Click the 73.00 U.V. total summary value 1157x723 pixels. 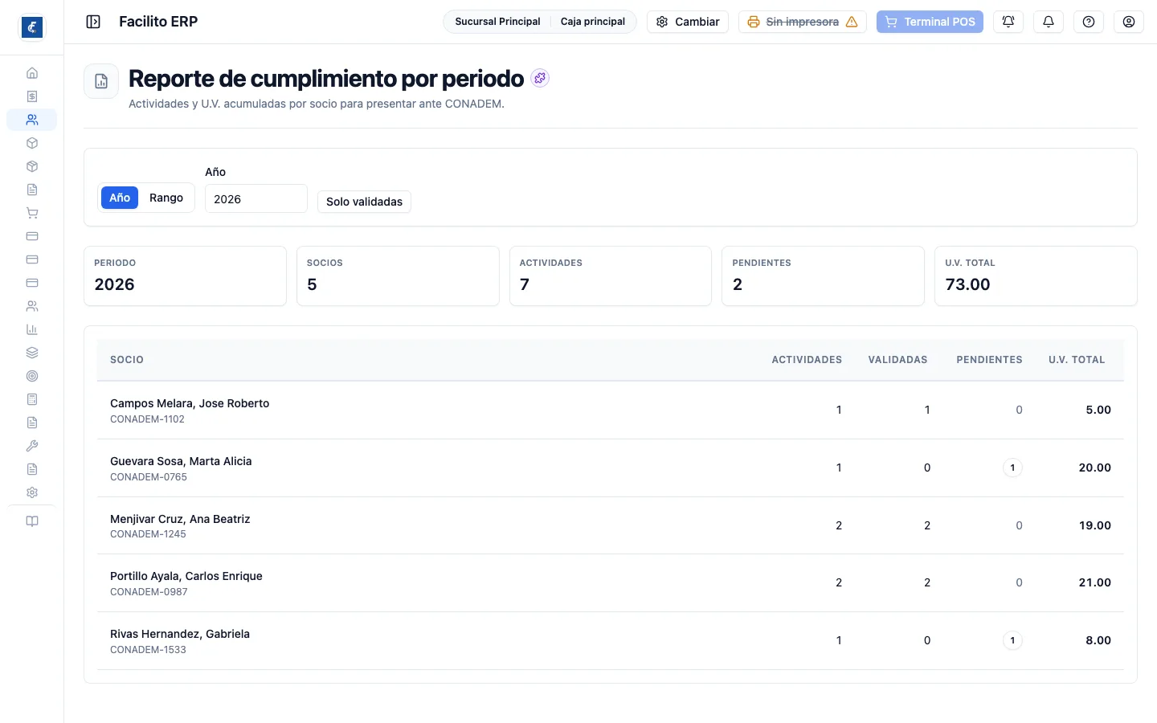pos(967,284)
